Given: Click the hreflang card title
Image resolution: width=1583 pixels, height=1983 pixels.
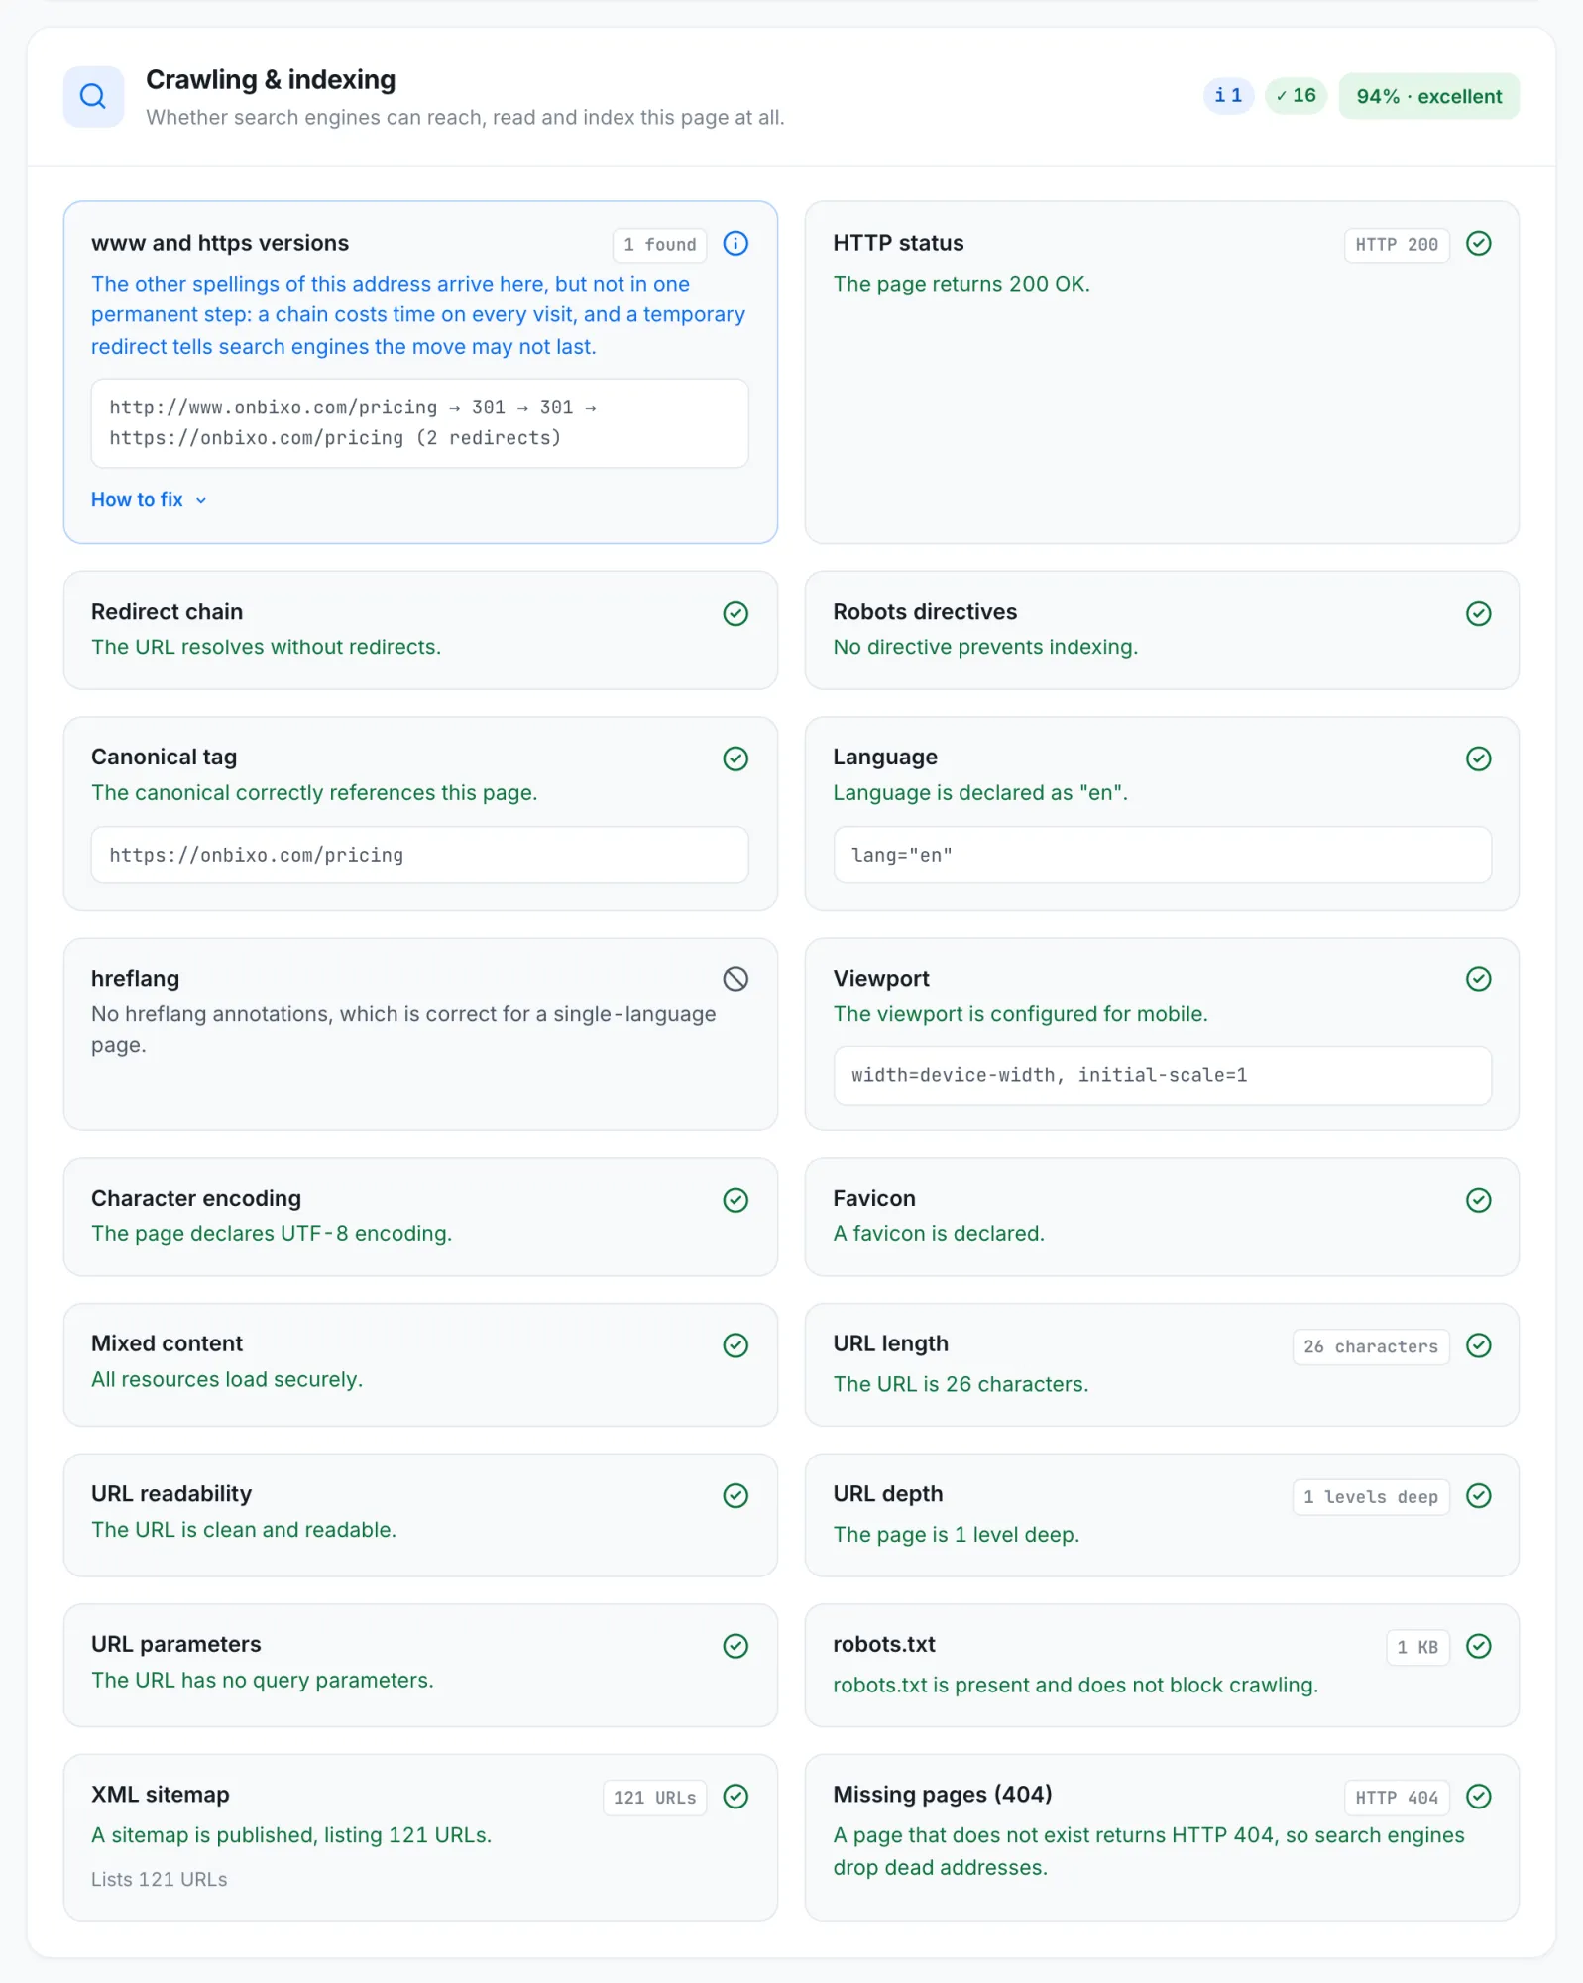Looking at the screenshot, I should (136, 979).
